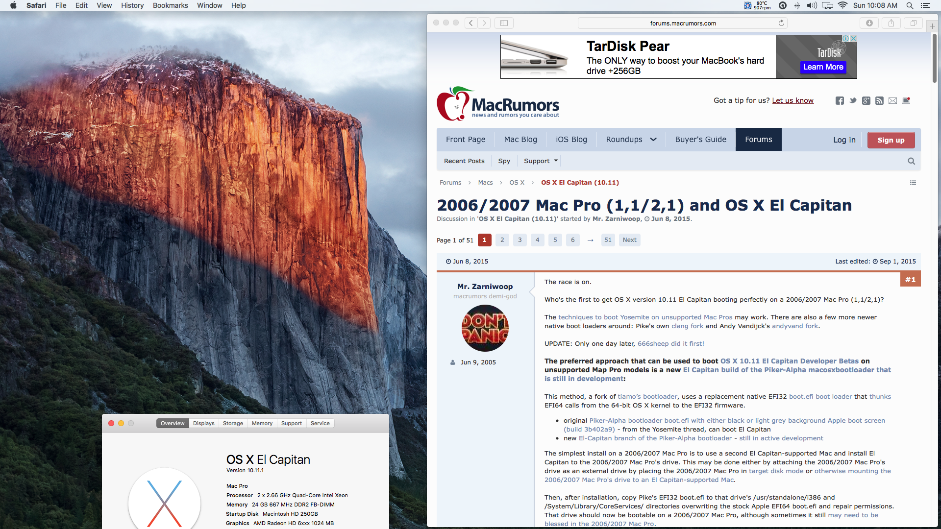The height and width of the screenshot is (529, 941).
Task: Open the History menu
Action: point(132,5)
